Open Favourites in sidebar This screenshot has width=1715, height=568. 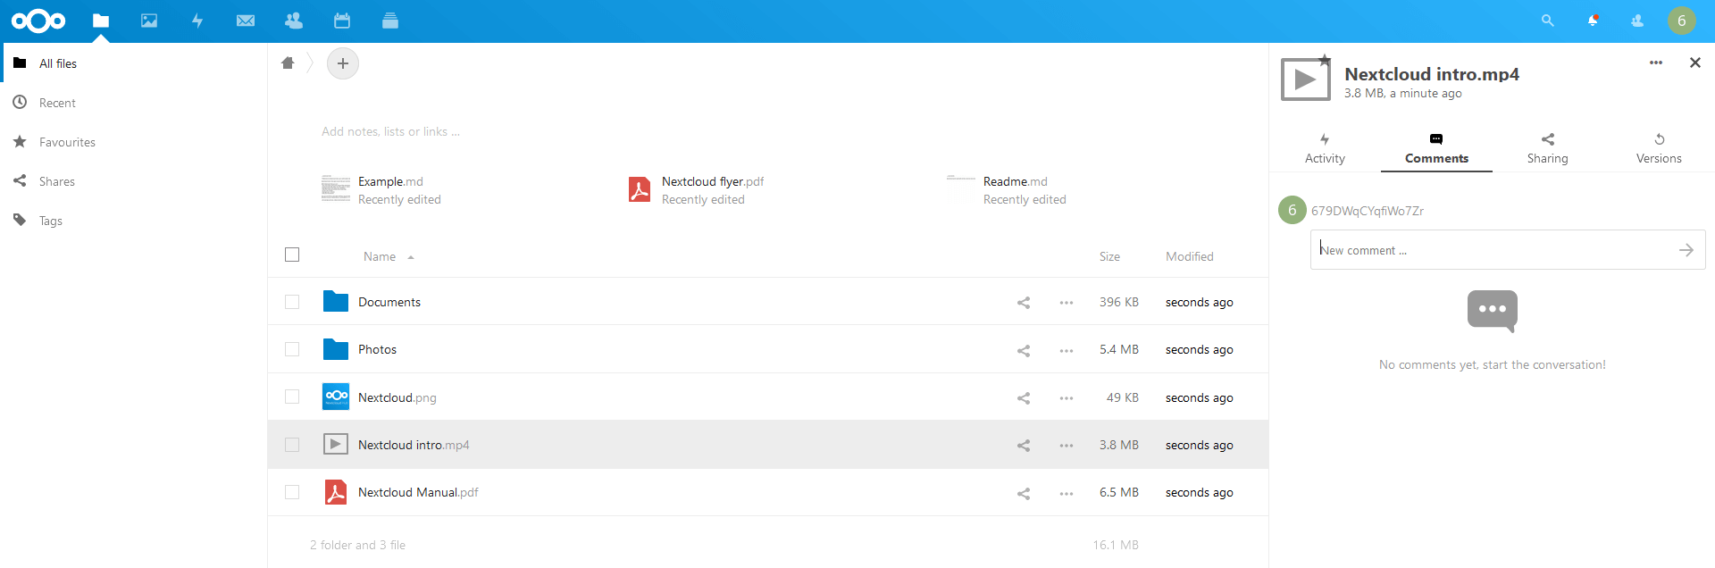pos(134,142)
